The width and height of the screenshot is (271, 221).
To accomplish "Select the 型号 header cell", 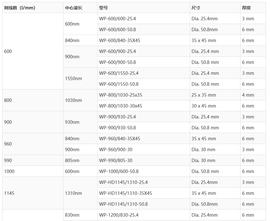I will coord(104,8).
